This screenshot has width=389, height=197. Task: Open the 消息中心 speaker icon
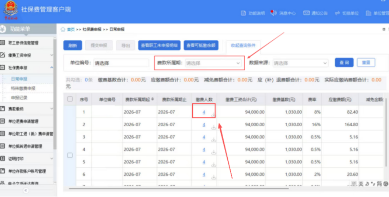coord(273,13)
